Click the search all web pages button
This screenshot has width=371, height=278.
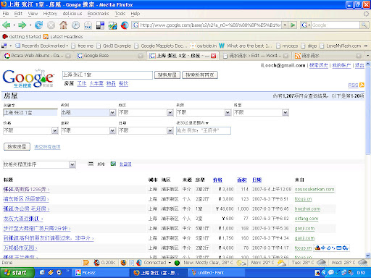point(200,75)
